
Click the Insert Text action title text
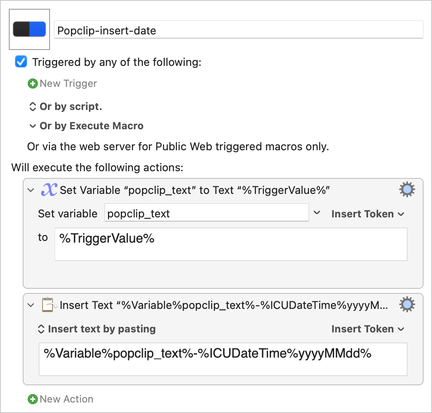coord(224,305)
